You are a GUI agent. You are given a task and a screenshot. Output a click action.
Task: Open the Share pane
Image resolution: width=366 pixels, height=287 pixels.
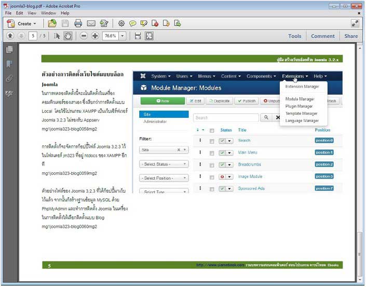pyautogui.click(x=351, y=36)
